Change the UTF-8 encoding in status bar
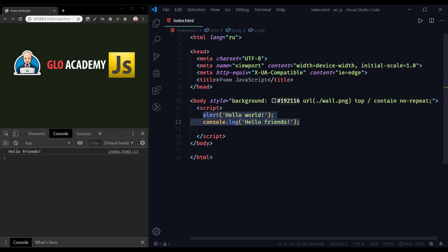This screenshot has width=448, height=252. tap(358, 244)
